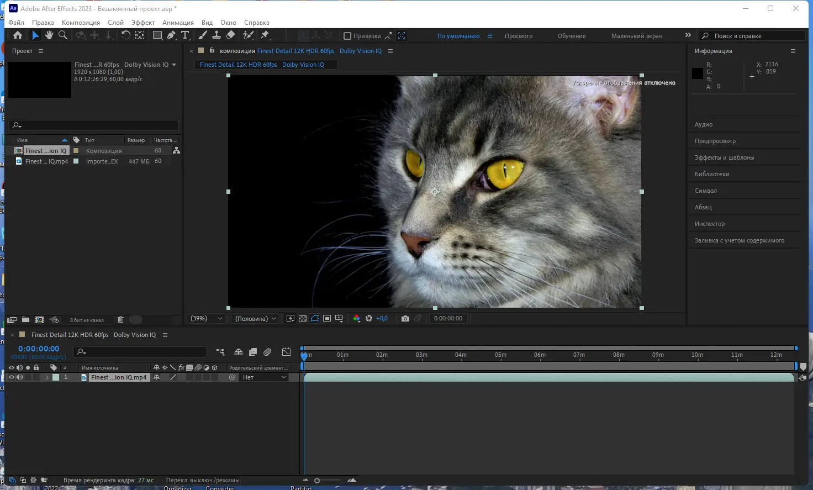This screenshot has height=490, width=813.
Task: Take snapshot with camera icon
Action: (405, 319)
